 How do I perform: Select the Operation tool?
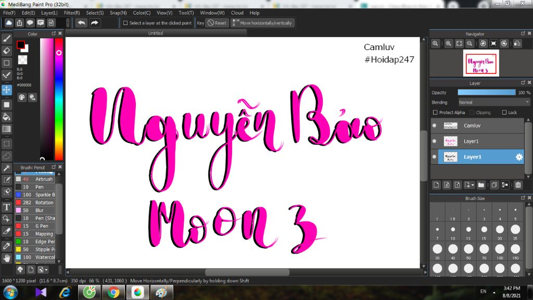[6, 219]
